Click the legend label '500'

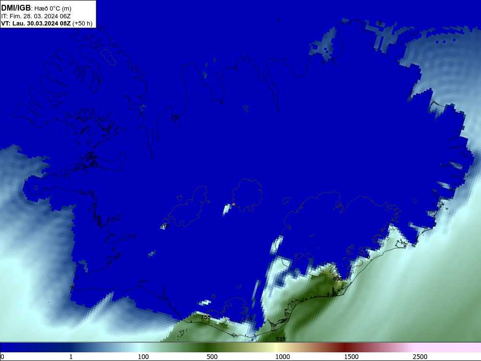[x=212, y=357]
